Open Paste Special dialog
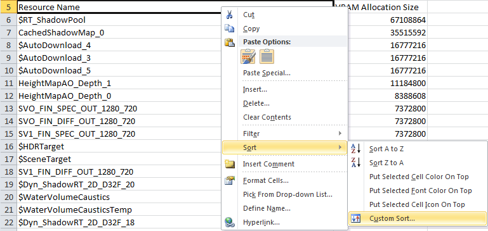488x231 pixels. [x=284, y=73]
